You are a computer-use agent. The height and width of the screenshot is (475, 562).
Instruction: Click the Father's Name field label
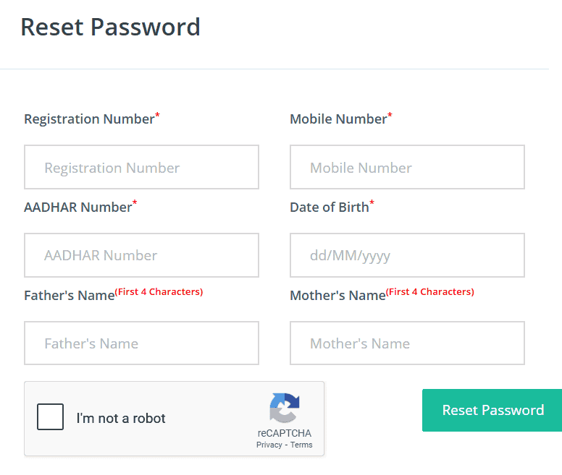(x=69, y=296)
